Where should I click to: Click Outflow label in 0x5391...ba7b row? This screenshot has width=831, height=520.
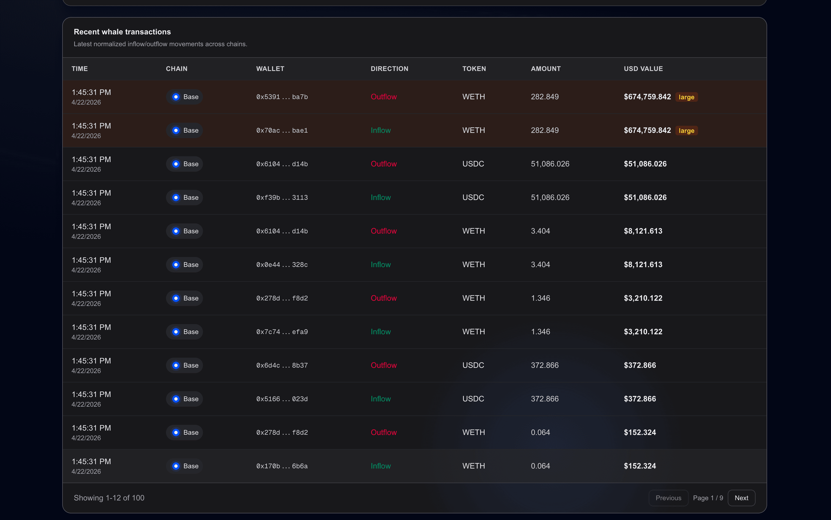click(x=383, y=97)
